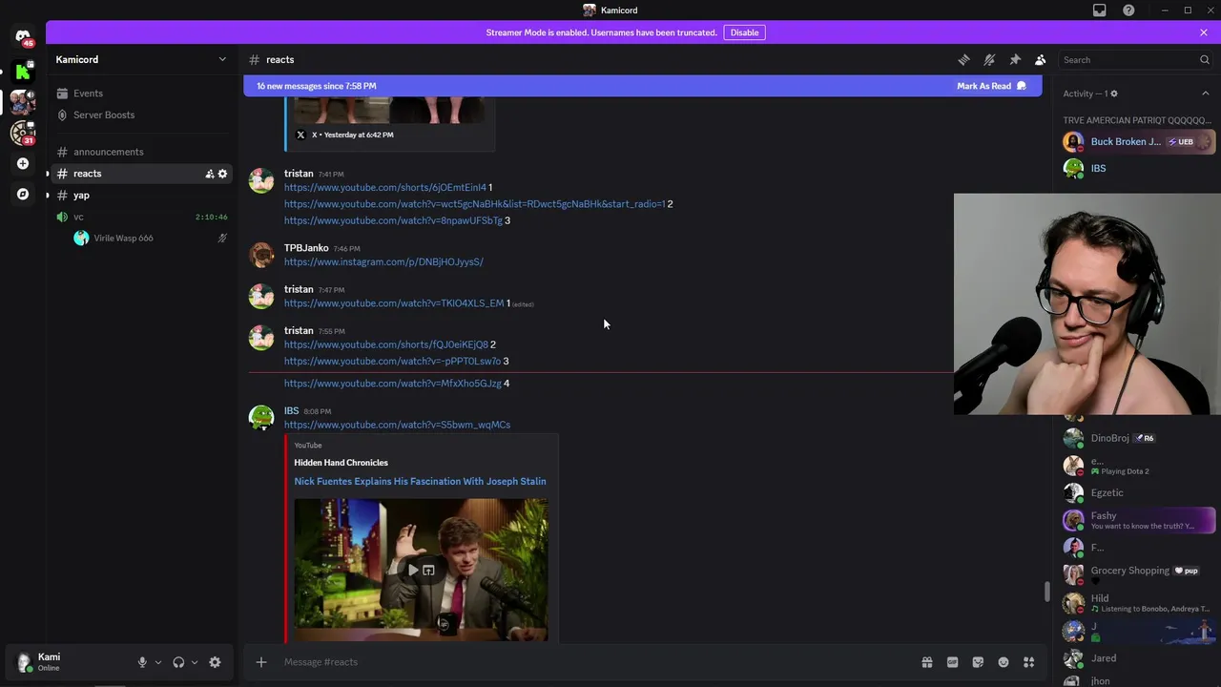Open YouTube shorts link 6jOEmtEinI4
Screen dimensions: 1221x687
point(384,187)
